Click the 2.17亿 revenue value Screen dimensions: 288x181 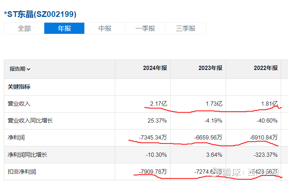(159, 104)
